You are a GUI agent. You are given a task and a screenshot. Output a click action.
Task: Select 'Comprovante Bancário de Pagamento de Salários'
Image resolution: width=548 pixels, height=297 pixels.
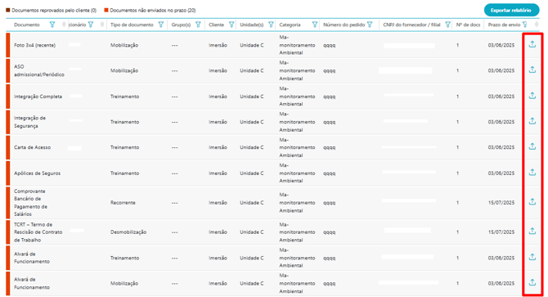pos(30,203)
